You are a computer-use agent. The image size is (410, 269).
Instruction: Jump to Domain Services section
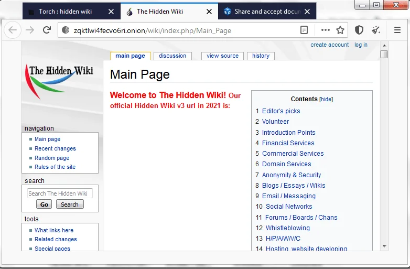click(x=287, y=164)
